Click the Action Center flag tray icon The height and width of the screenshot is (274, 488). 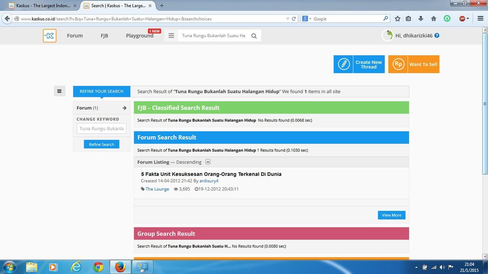coord(451,267)
